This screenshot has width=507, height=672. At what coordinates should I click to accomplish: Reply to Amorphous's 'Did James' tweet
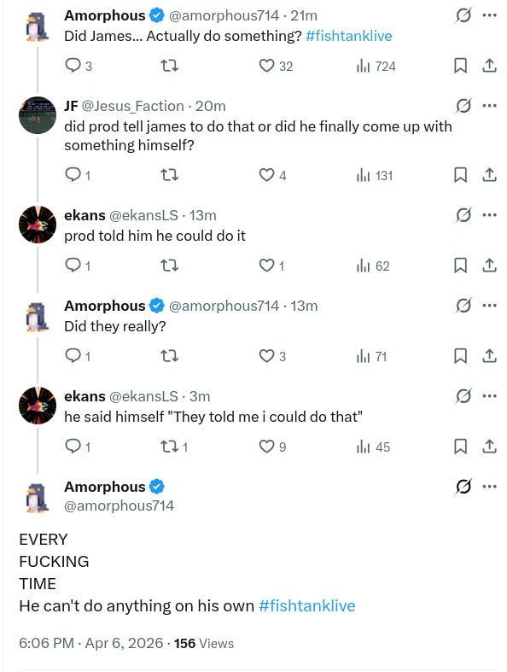[x=78, y=66]
